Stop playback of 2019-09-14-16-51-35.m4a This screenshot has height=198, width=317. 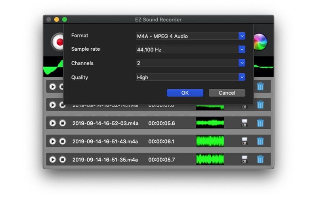(63, 160)
